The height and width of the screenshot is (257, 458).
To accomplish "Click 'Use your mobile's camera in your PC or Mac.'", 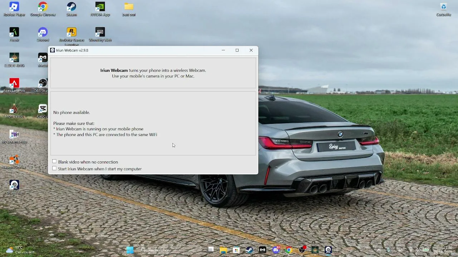I will (153, 76).
